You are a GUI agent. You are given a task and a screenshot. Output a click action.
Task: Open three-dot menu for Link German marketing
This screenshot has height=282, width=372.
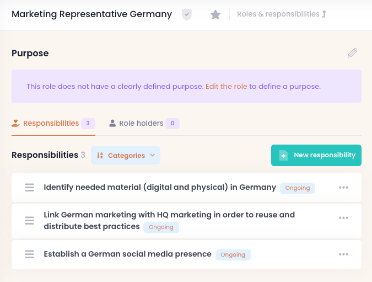coord(343,218)
